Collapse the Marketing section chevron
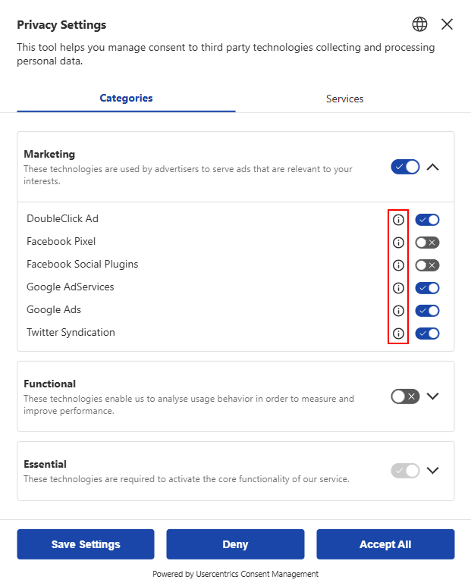471x586 pixels. point(433,167)
